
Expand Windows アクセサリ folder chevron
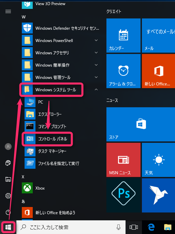pos(96,53)
